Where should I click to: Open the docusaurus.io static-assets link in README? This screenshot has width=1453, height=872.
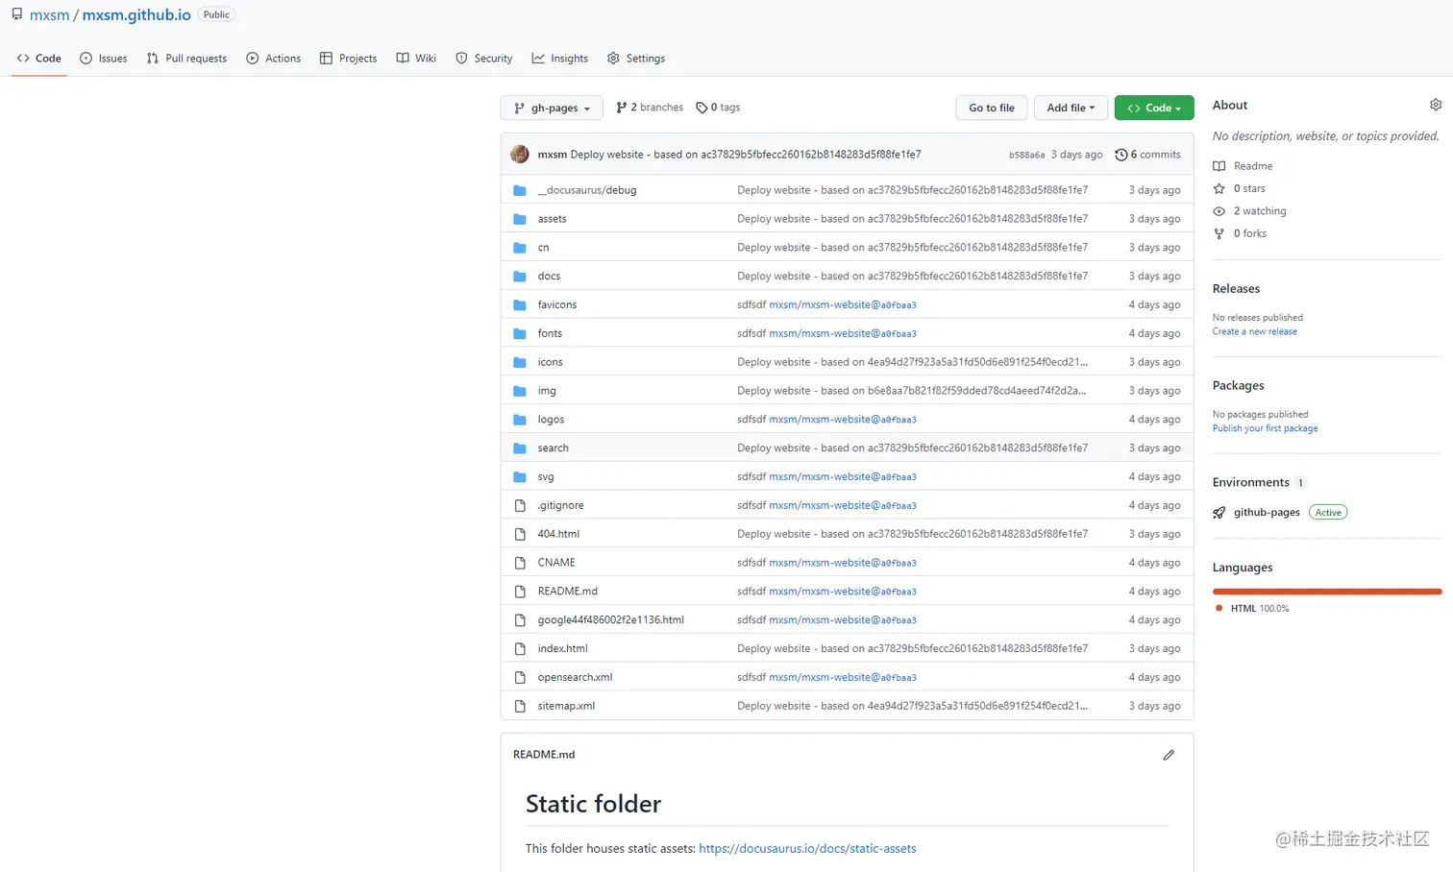807,849
